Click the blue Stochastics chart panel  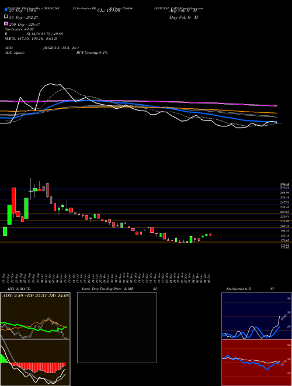[x=256, y=316]
